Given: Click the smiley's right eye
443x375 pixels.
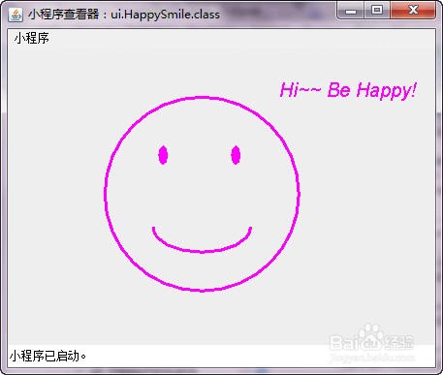Looking at the screenshot, I should click(x=236, y=155).
